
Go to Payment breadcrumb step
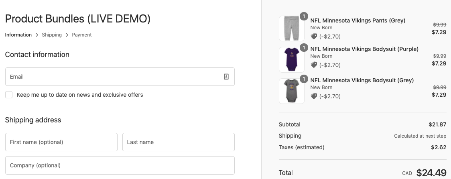click(82, 35)
